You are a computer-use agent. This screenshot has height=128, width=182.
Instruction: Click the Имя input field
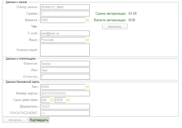[65, 70]
